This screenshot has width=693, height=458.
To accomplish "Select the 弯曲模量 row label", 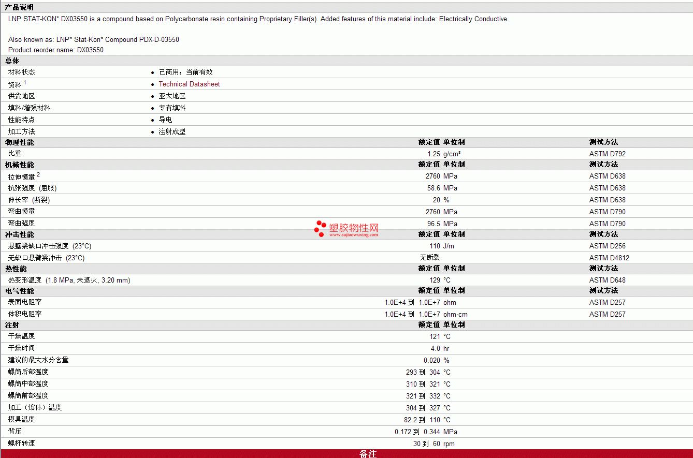I will coord(22,212).
